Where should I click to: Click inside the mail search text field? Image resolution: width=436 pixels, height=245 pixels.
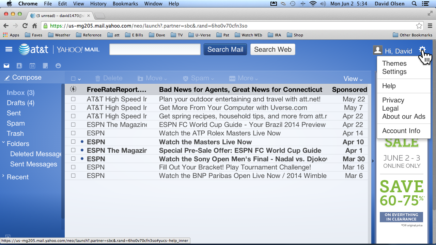point(155,50)
